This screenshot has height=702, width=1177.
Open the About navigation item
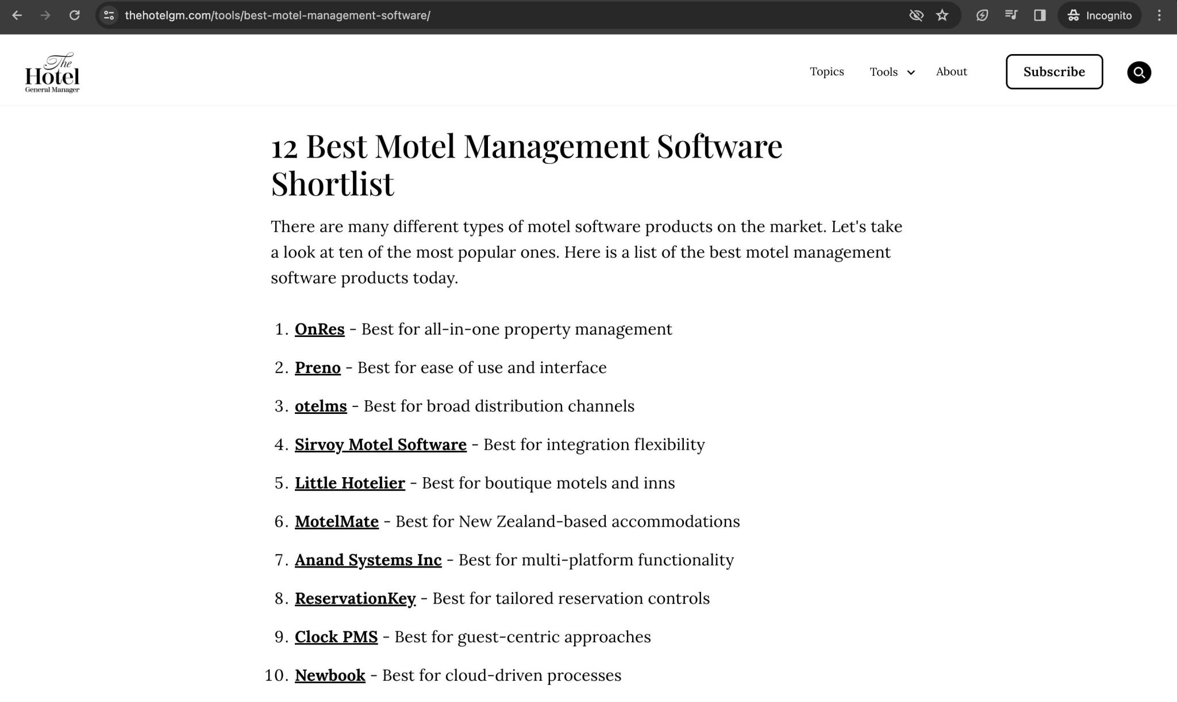pyautogui.click(x=951, y=72)
